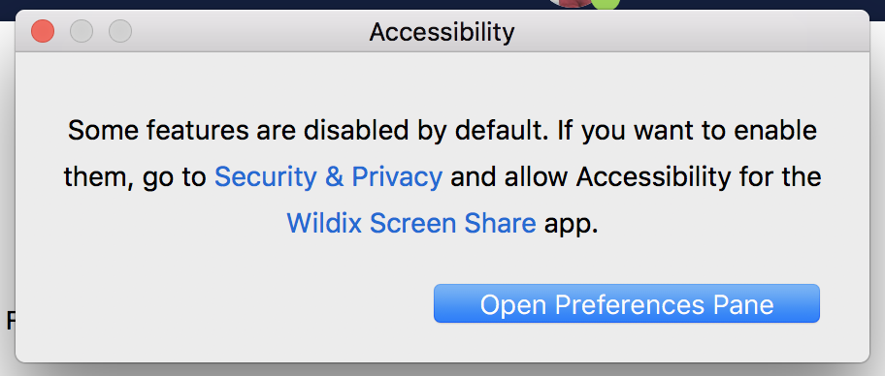This screenshot has height=376, width=885.
Task: Click the Open Preferences Pane button
Action: [x=627, y=304]
